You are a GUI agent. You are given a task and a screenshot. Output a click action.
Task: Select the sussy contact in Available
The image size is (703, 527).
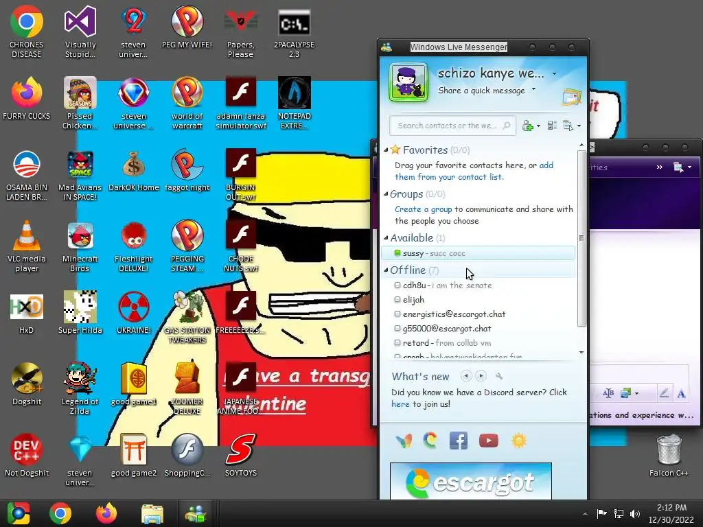click(x=478, y=253)
